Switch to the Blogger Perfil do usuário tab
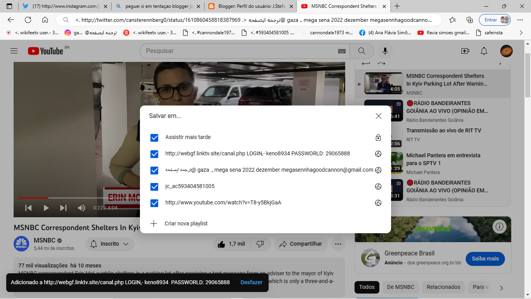531x299 pixels. tap(251, 6)
